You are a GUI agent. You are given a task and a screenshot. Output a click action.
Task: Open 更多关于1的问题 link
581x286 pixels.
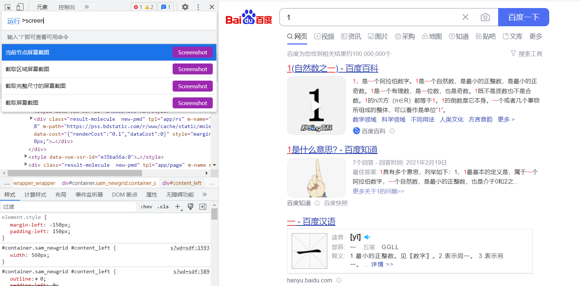pos(378,191)
